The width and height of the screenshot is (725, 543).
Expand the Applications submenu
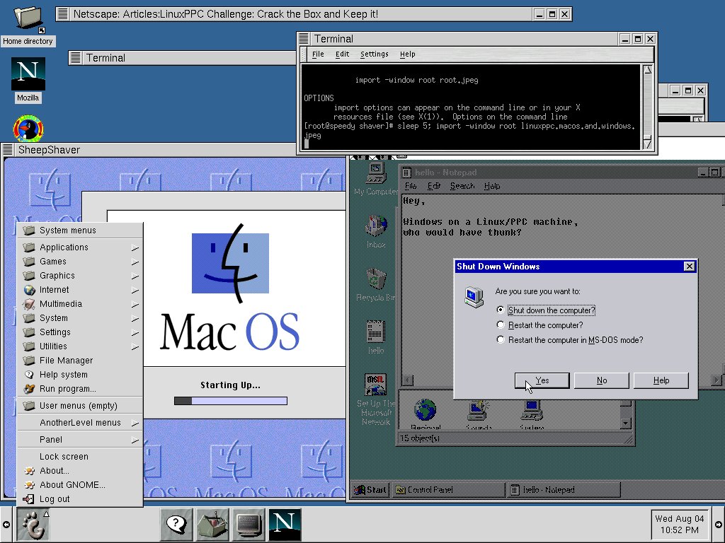(81, 247)
